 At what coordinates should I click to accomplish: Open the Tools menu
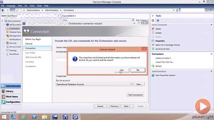click(x=32, y=6)
